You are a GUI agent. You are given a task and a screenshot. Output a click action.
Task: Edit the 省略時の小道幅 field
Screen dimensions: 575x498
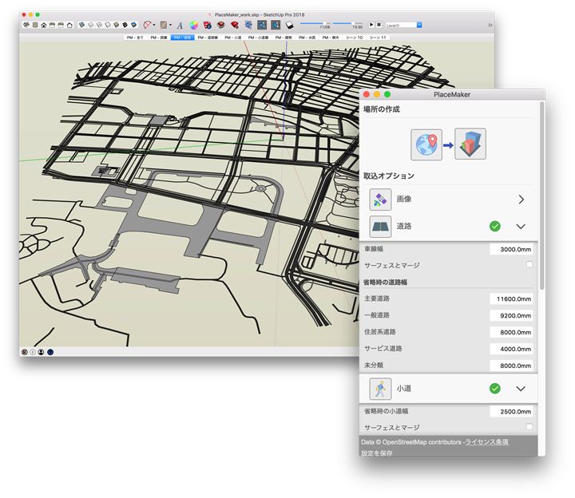coord(511,411)
